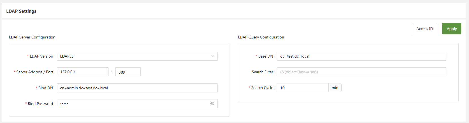
Task: Click the min unit next to Search Cycle
Action: point(335,88)
